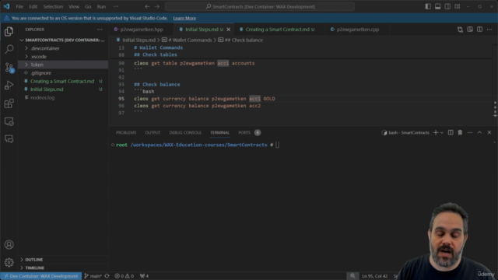Go forward in navigation history
The image size is (498, 280).
pos(157,7)
